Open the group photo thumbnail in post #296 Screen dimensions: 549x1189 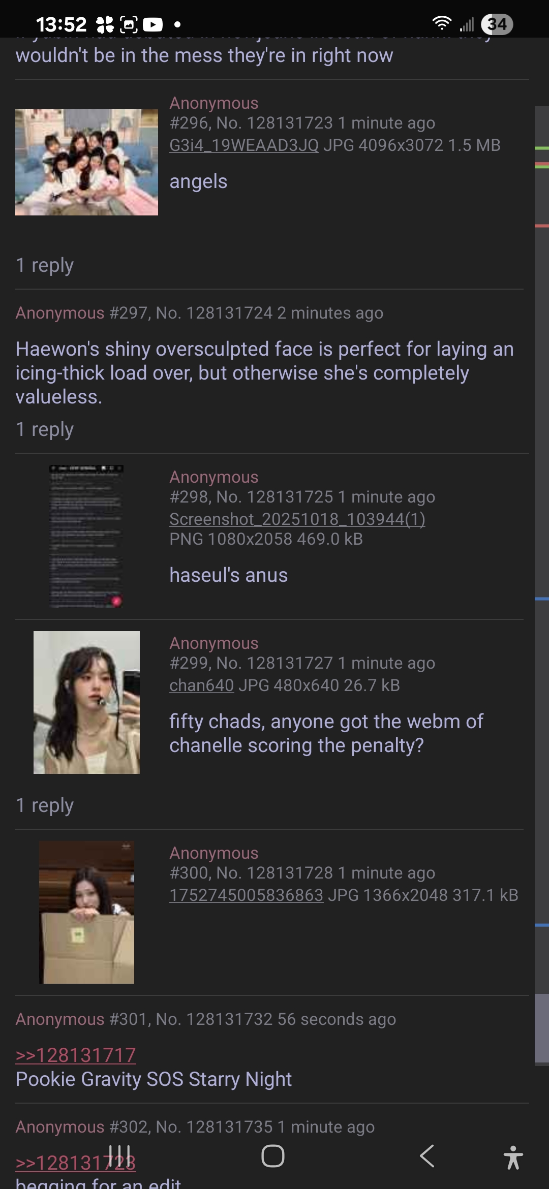pyautogui.click(x=86, y=162)
